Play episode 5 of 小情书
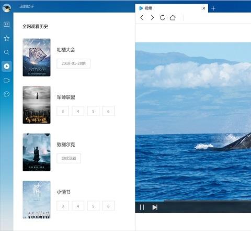This screenshot has width=251, height=231. 93,206
